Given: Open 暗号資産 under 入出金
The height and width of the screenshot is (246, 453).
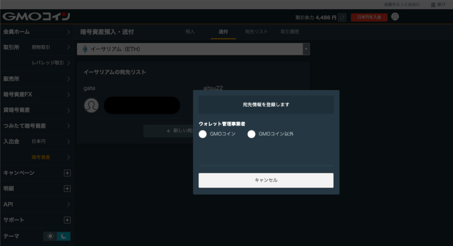Looking at the screenshot, I should coord(50,157).
